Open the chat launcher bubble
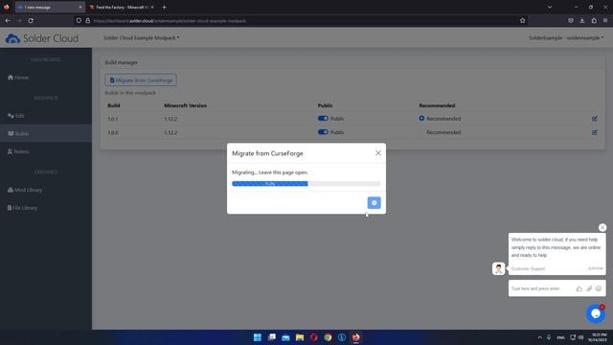The image size is (613, 345). click(596, 313)
